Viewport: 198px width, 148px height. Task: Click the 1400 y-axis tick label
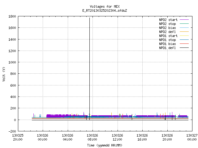pos(12,39)
